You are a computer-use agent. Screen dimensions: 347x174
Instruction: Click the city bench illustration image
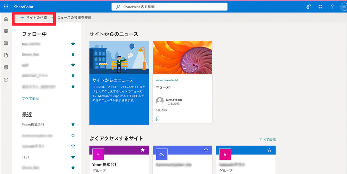click(x=119, y=58)
